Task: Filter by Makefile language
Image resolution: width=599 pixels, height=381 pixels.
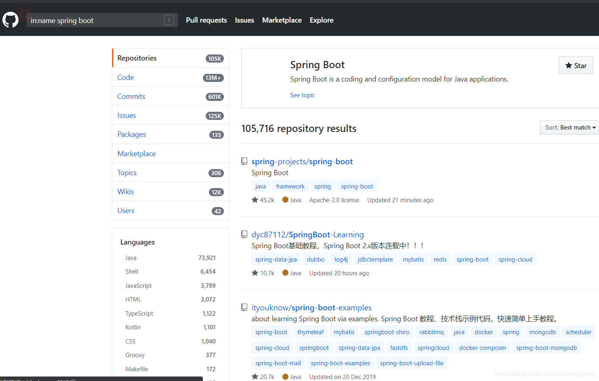Action: [x=170, y=369]
